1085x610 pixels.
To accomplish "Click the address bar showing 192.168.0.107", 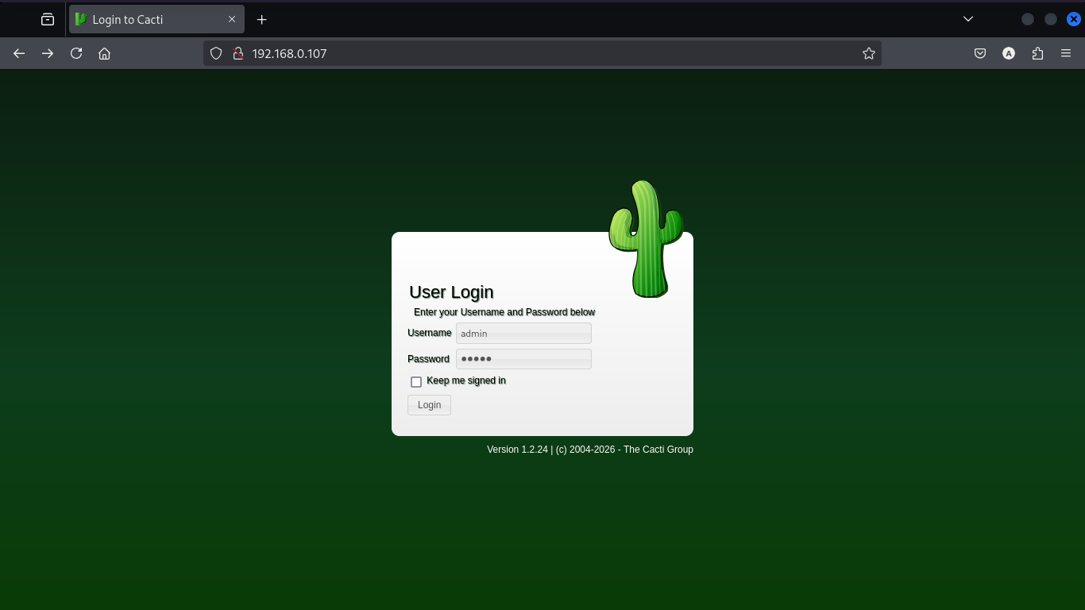I will tap(542, 53).
